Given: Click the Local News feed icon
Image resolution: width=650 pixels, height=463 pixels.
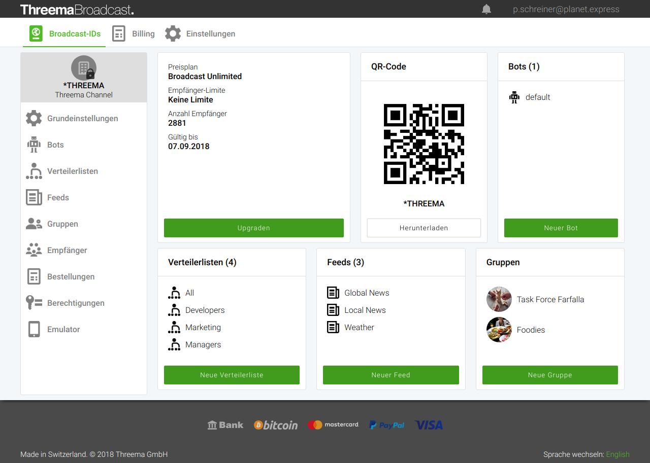Looking at the screenshot, I should [x=333, y=310].
